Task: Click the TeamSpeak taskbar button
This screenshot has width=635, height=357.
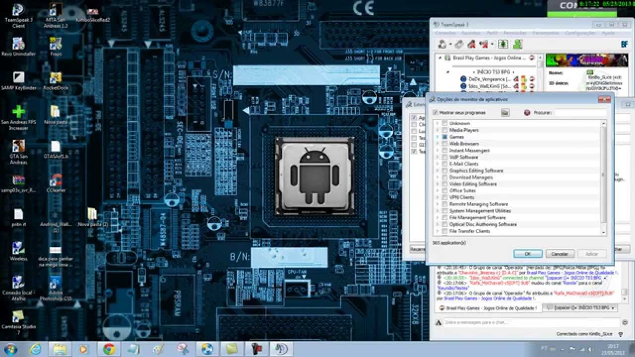Action: click(282, 349)
